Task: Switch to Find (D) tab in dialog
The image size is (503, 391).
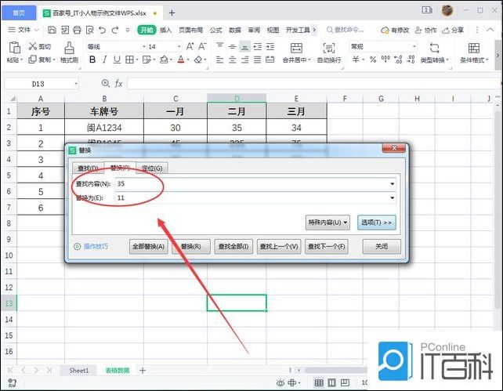Action: [88, 168]
